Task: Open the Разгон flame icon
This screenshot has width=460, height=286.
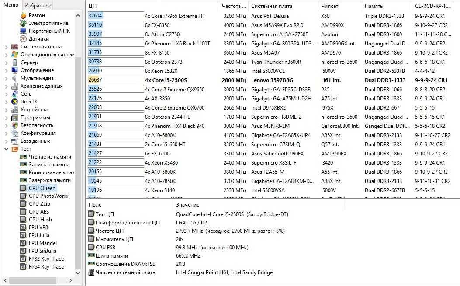Action: point(23,15)
